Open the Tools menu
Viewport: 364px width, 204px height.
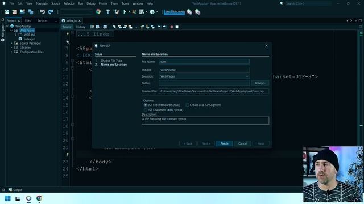pyautogui.click(x=125, y=3)
